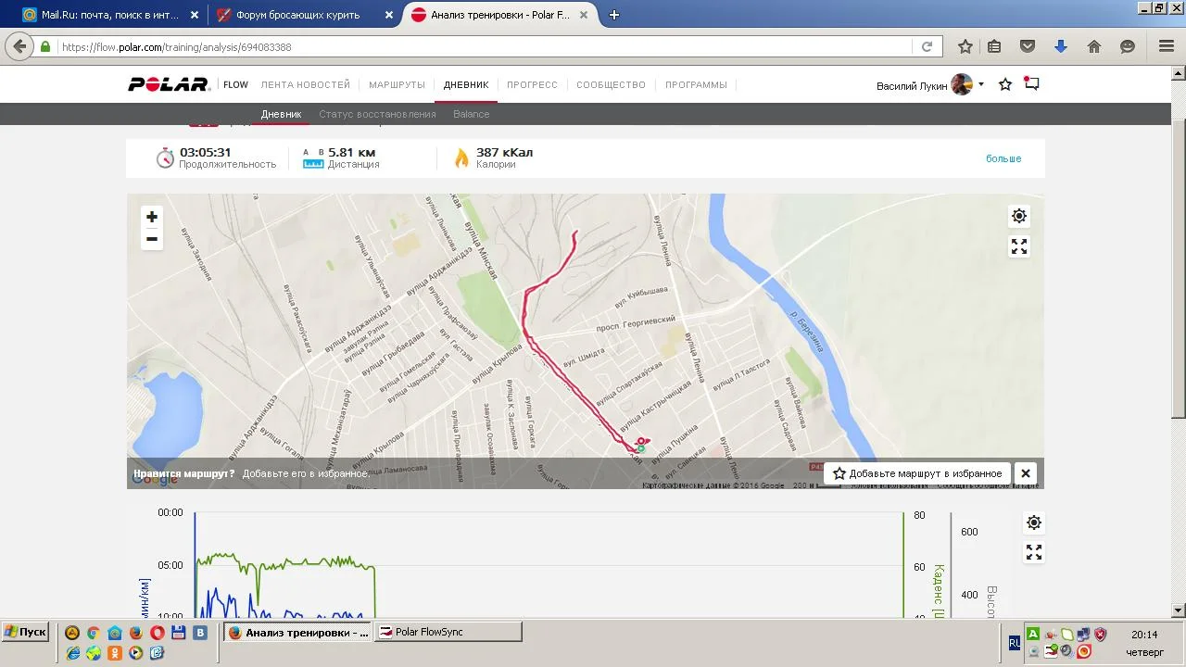
Task: Expand the map to fullscreen
Action: pos(1019,246)
